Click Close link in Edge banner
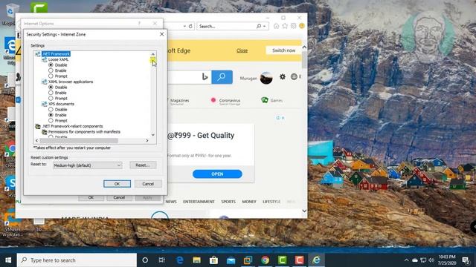 [x=242, y=50]
